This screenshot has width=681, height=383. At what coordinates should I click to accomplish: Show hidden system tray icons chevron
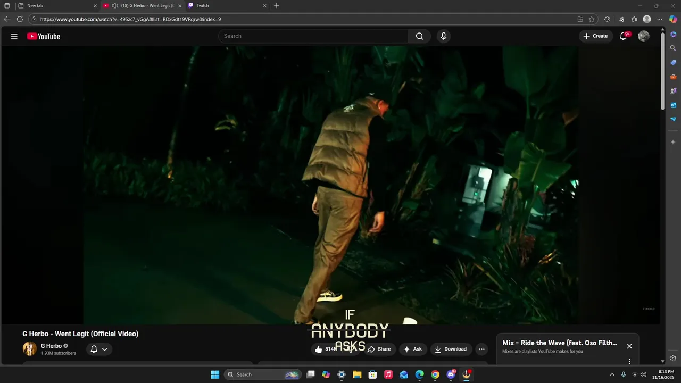[612, 374]
